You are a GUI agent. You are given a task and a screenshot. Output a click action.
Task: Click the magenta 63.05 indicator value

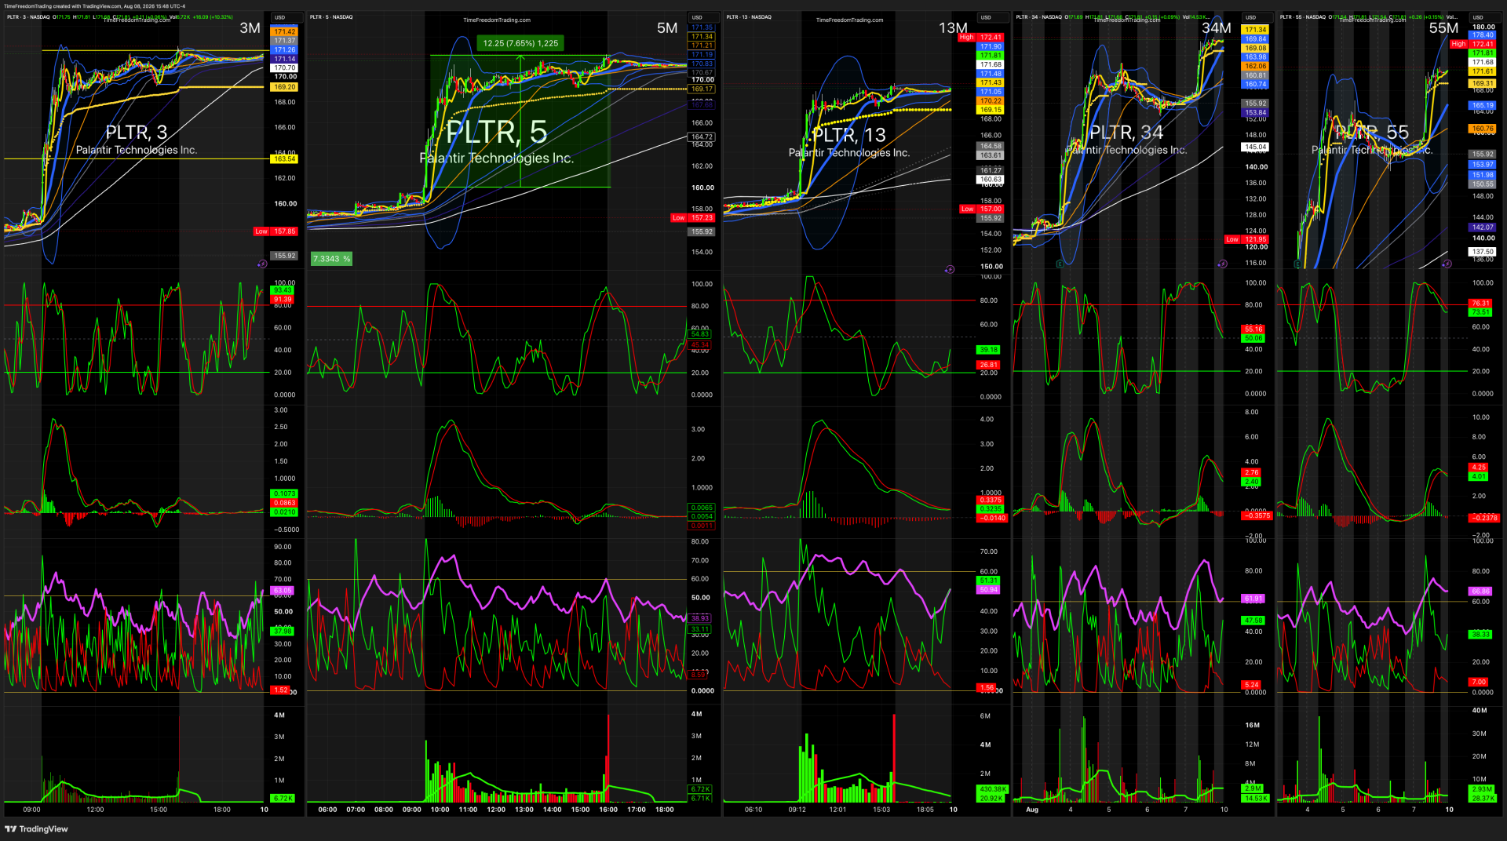click(283, 591)
